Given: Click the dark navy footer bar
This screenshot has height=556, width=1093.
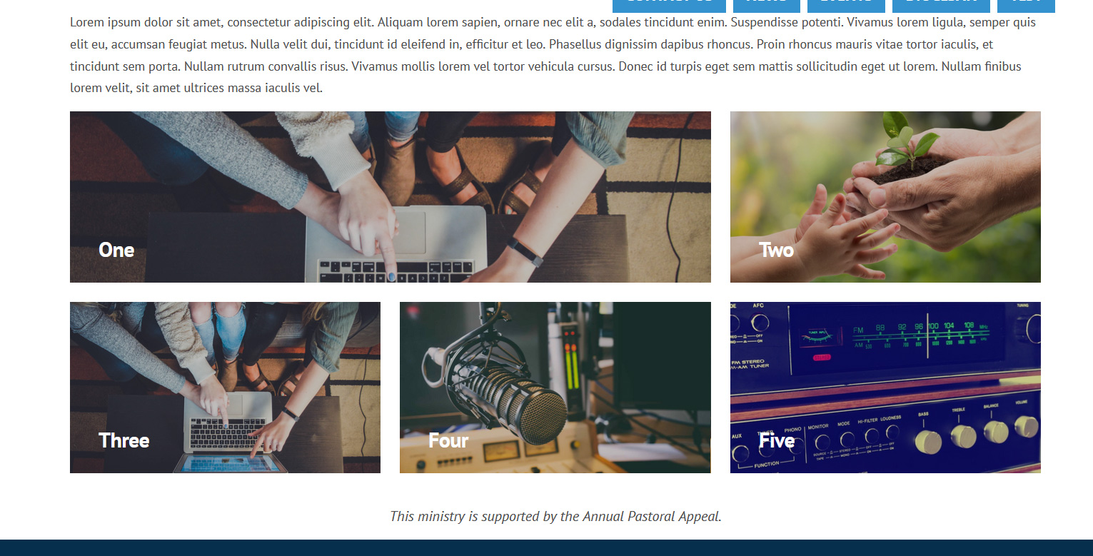Looking at the screenshot, I should [x=546, y=547].
